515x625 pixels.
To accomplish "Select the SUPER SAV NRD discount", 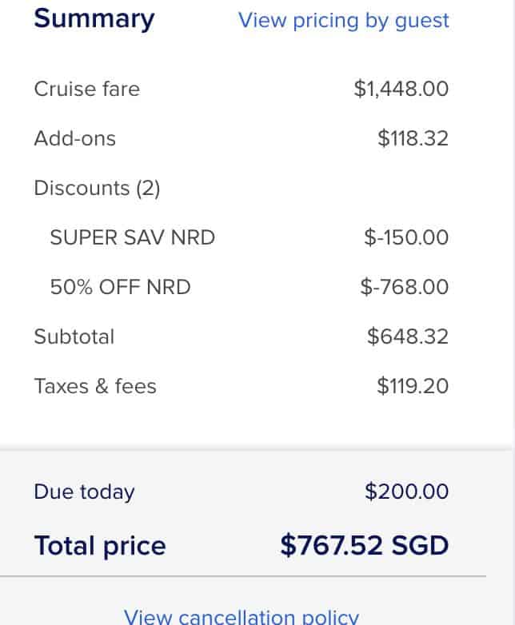I will (x=132, y=237).
